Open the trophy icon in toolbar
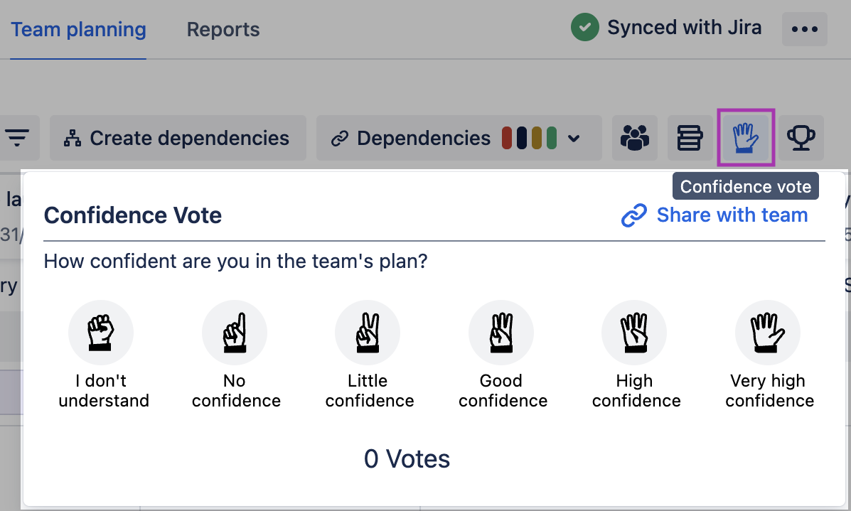 pyautogui.click(x=801, y=138)
